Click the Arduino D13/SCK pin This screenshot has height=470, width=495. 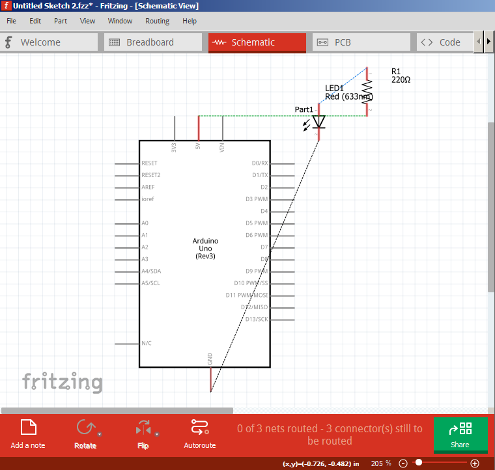[x=282, y=320]
